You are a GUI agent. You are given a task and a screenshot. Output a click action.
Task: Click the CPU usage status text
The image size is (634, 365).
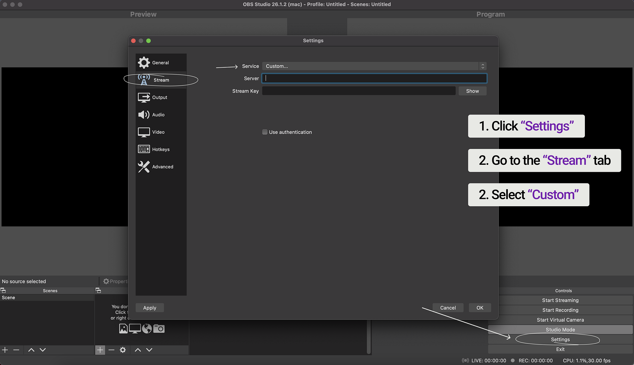586,361
